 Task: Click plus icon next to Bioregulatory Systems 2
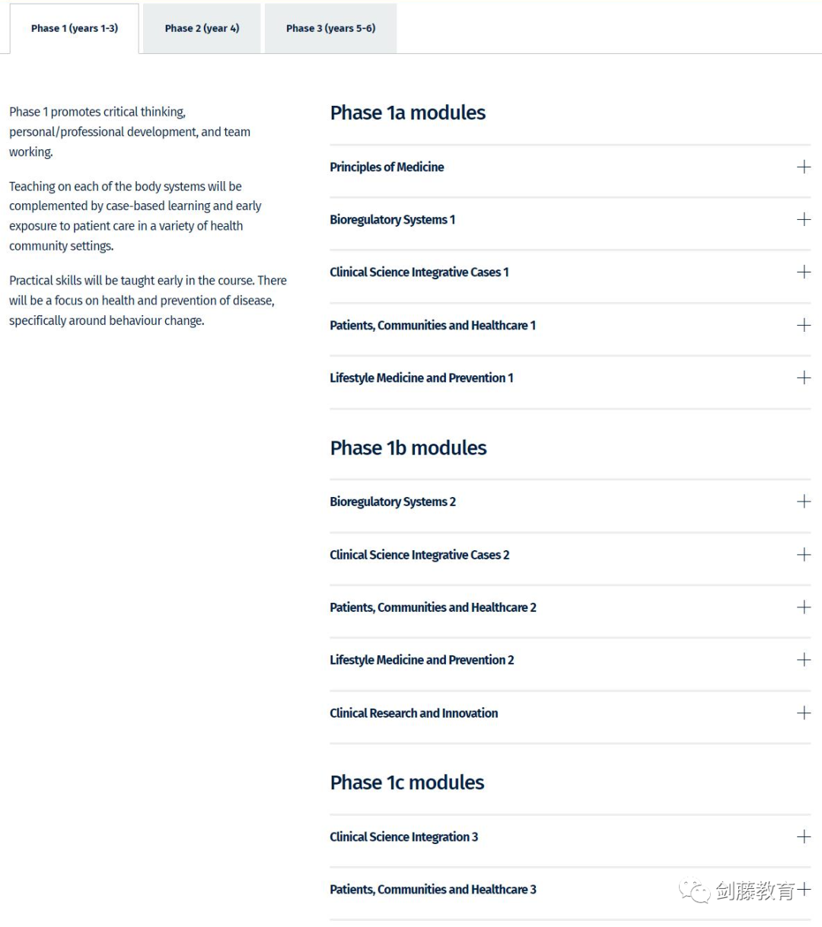pos(804,501)
